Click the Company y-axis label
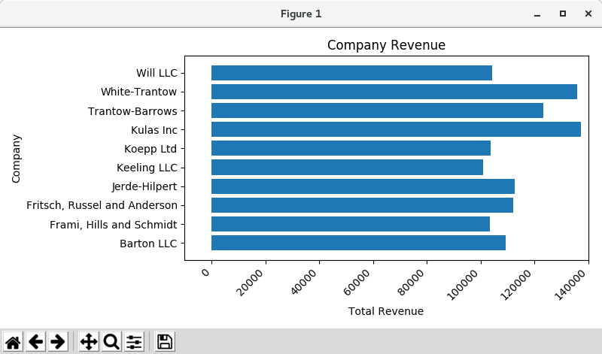Image resolution: width=602 pixels, height=354 pixels. [16, 159]
